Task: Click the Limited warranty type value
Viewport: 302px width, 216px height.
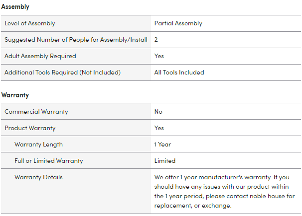Action: point(164,161)
